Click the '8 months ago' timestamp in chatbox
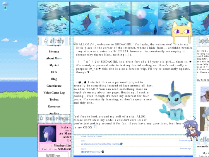209x157 pixels. [x=185, y=148]
